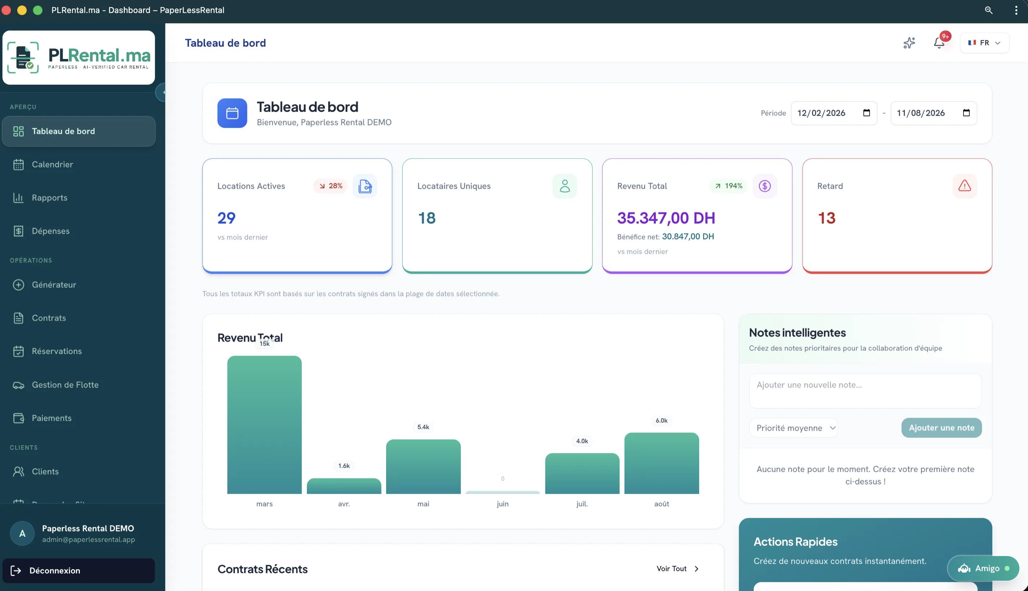Open Calendrier in the sidebar

click(x=79, y=165)
